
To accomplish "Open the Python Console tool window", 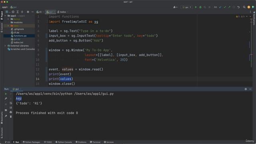I will tap(64, 142).
